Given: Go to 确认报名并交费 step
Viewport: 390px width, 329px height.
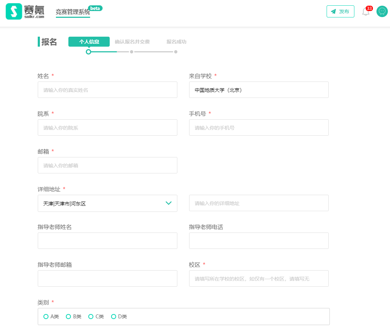Looking at the screenshot, I should click(x=132, y=42).
